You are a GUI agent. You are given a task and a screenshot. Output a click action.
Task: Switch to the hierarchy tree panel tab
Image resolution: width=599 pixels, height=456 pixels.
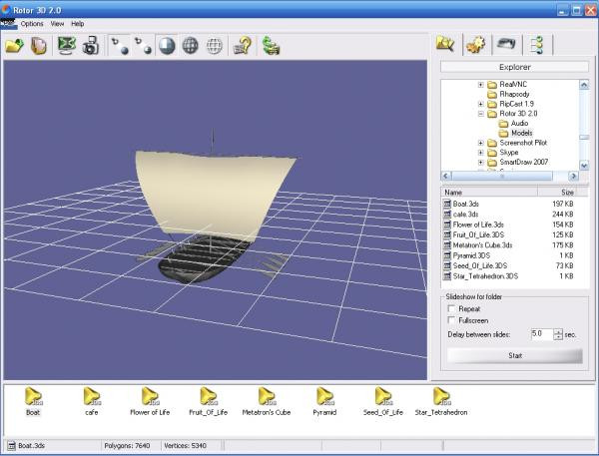[537, 44]
